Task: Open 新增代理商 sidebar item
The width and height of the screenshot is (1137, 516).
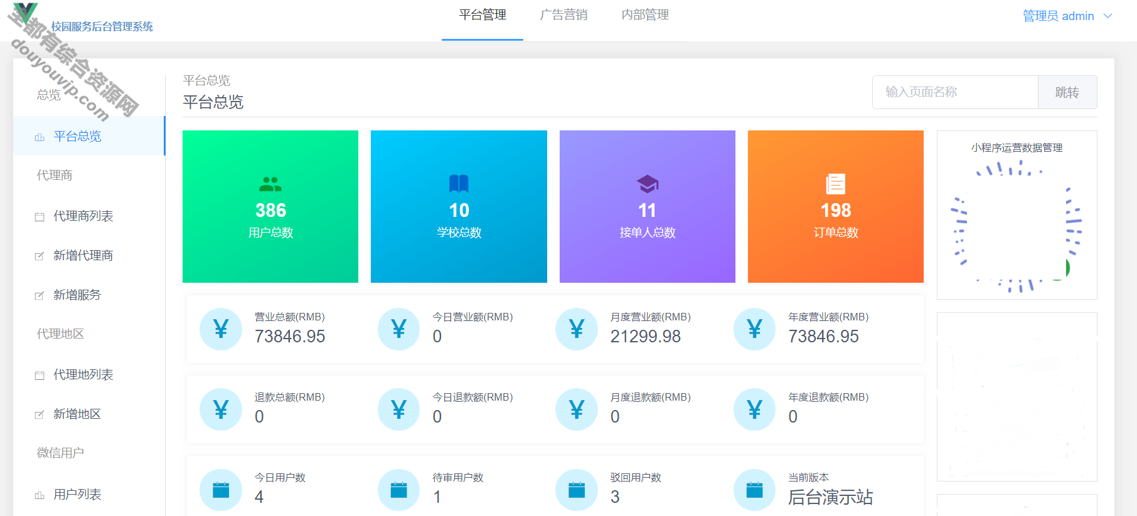Action: tap(89, 255)
